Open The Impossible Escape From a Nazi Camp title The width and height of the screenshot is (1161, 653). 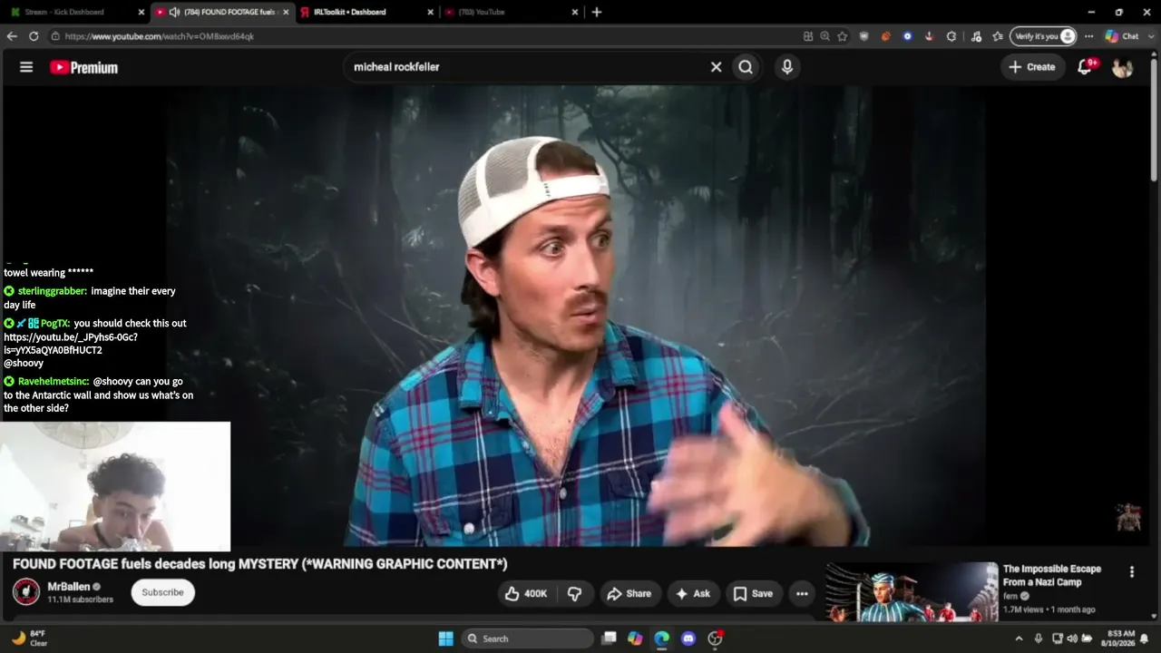pyautogui.click(x=1052, y=576)
